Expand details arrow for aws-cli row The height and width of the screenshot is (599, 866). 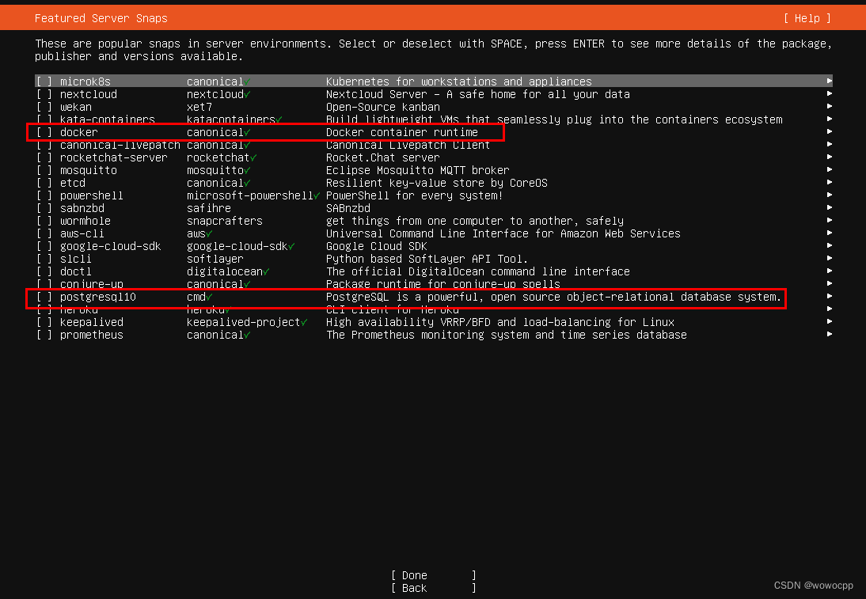click(829, 233)
